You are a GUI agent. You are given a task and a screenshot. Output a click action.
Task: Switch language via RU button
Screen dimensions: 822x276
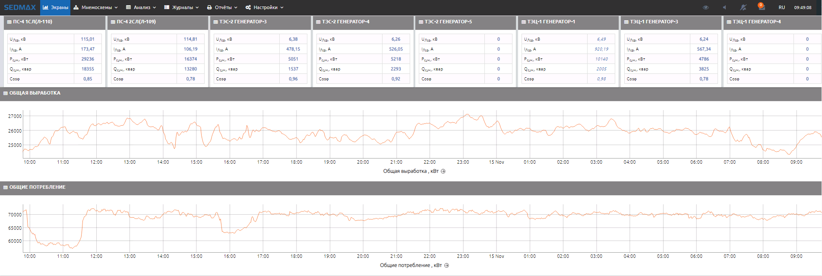[x=781, y=7]
